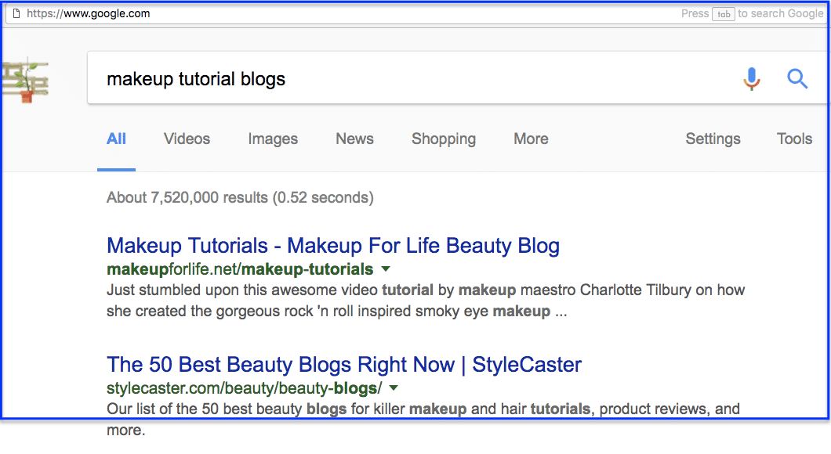Switch to the News tab
Screen dimensions: 831x454
click(354, 139)
